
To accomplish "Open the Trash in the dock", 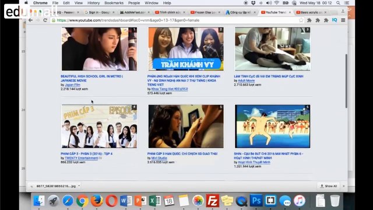I will pos(335,201).
